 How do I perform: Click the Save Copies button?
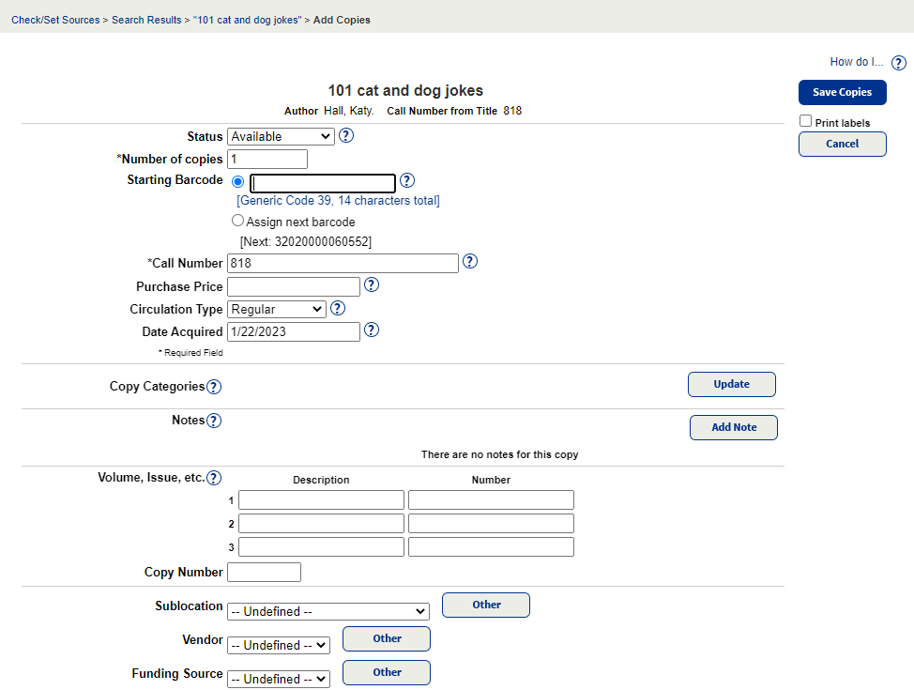click(x=843, y=92)
